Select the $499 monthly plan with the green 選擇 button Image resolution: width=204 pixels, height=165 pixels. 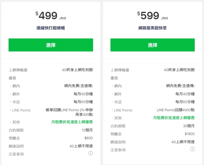point(51,45)
